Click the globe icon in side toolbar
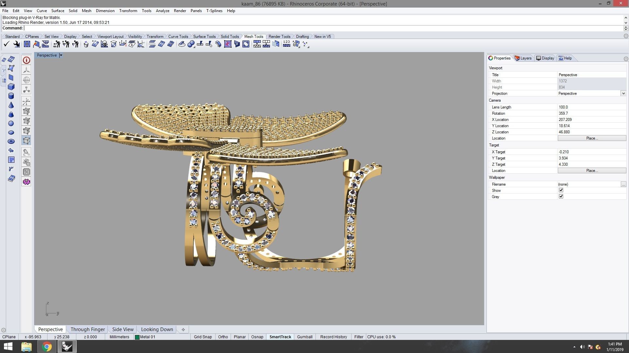Screen dimensions: 629x353 coord(27,80)
